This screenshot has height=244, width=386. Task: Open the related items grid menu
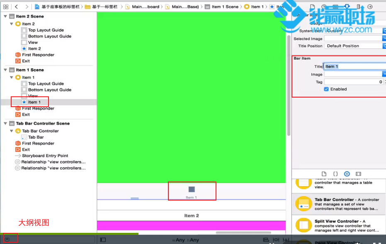(6, 7)
